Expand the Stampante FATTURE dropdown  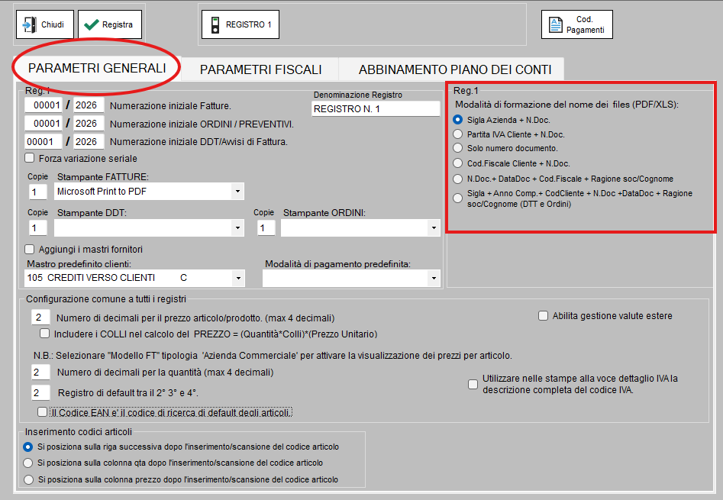pos(237,192)
